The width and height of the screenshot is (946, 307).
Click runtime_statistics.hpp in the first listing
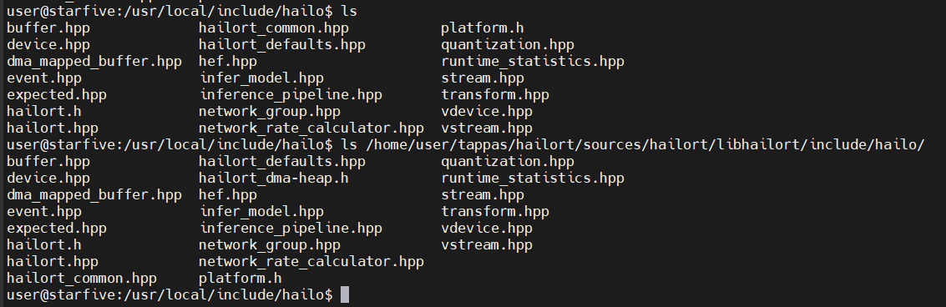point(532,62)
